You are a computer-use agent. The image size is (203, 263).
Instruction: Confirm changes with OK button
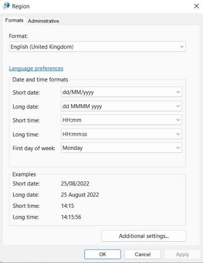pos(102,254)
